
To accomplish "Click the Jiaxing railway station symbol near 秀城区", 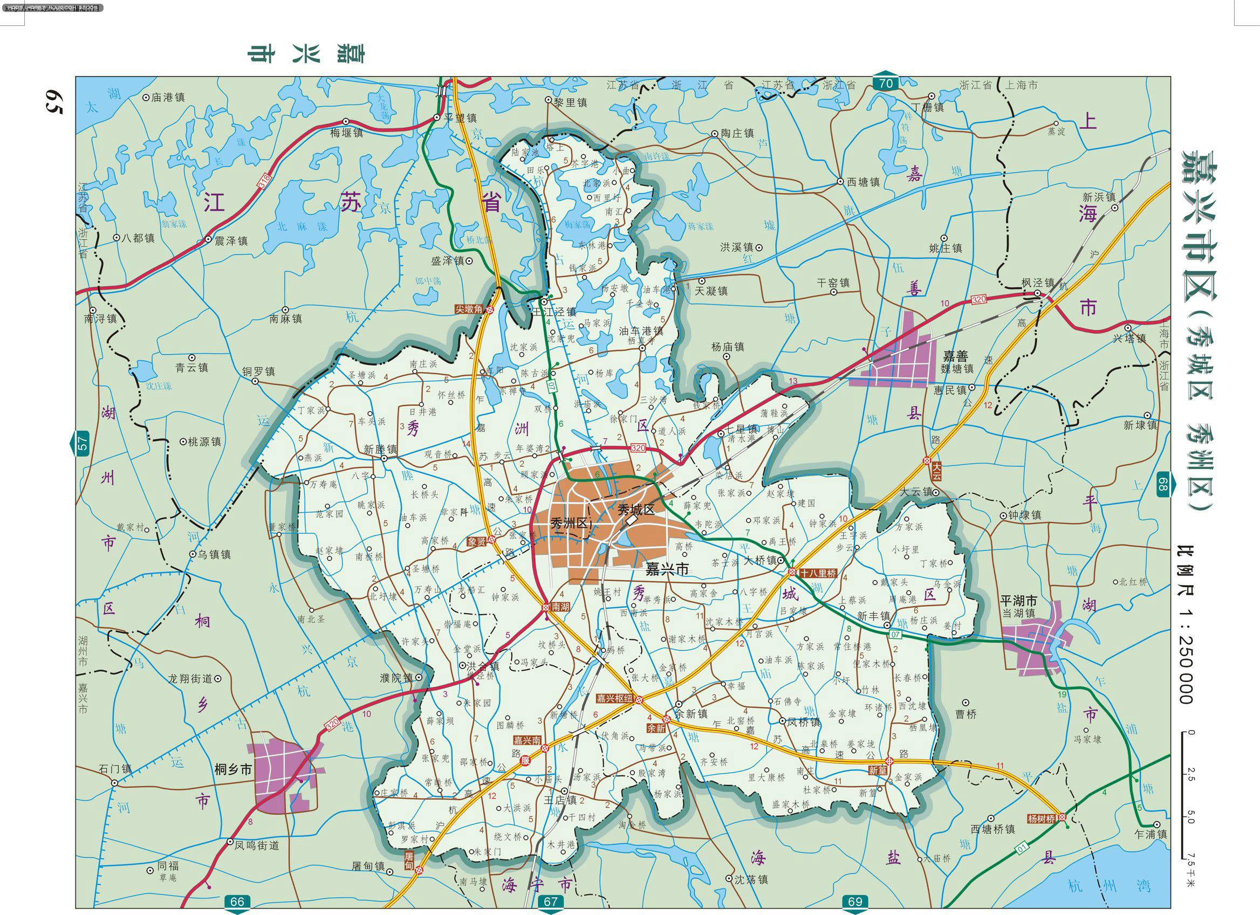I will [632, 521].
